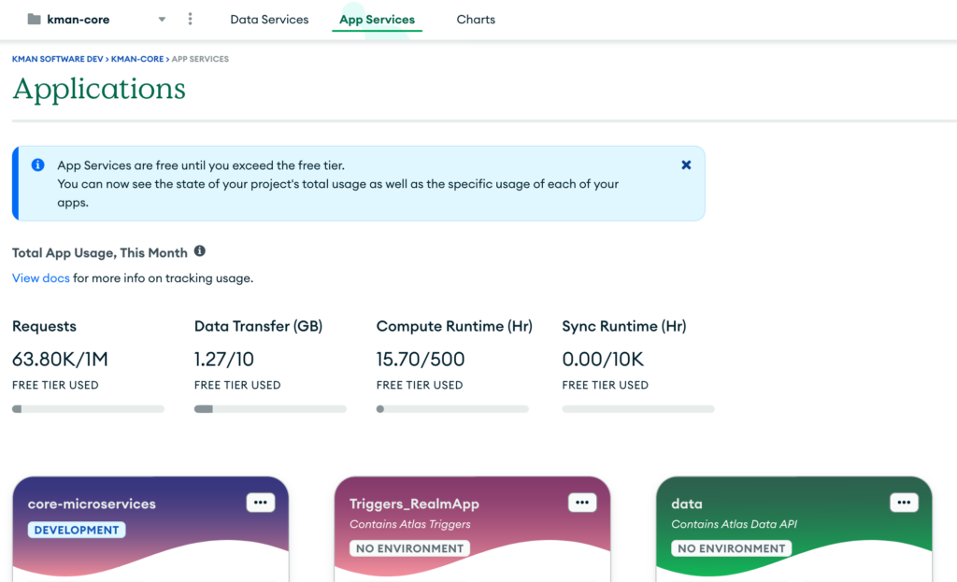Click the folder icon beside kman-core

[35, 20]
